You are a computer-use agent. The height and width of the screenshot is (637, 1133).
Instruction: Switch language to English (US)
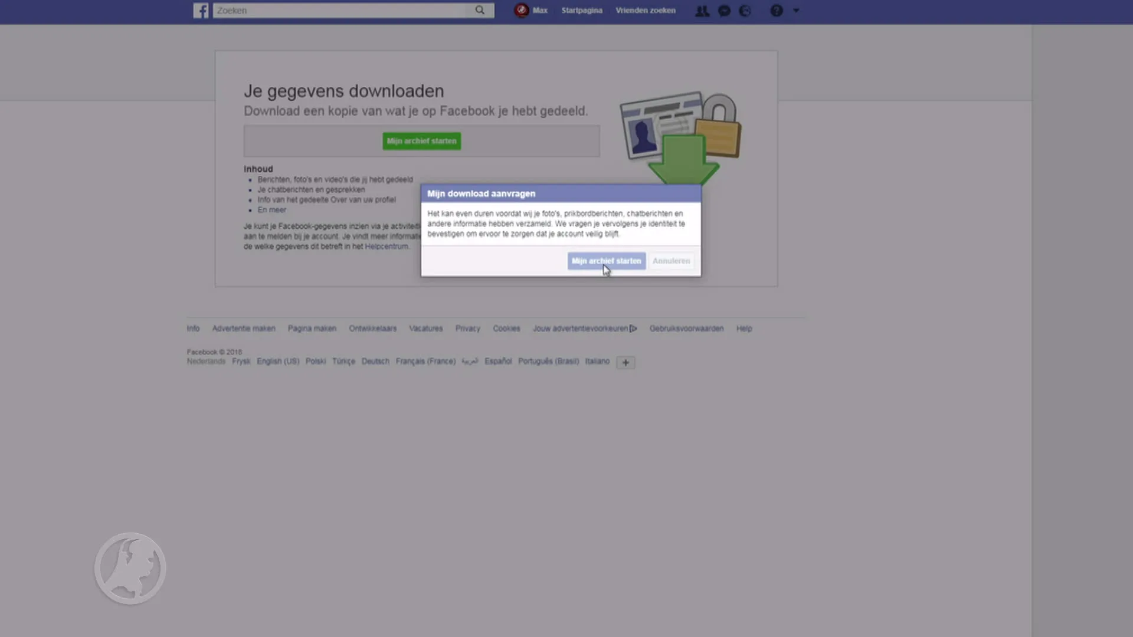coord(277,361)
